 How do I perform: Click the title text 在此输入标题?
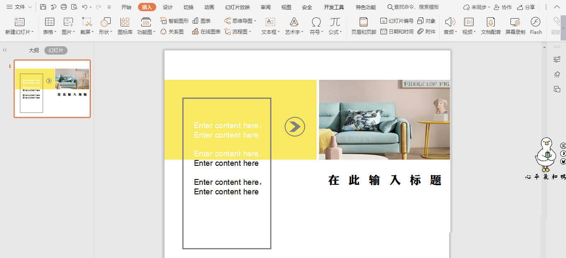(x=385, y=180)
